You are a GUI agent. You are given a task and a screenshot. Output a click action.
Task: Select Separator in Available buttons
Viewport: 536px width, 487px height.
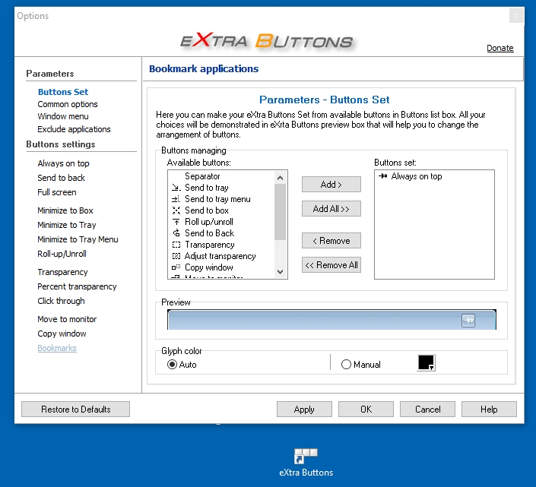[202, 176]
